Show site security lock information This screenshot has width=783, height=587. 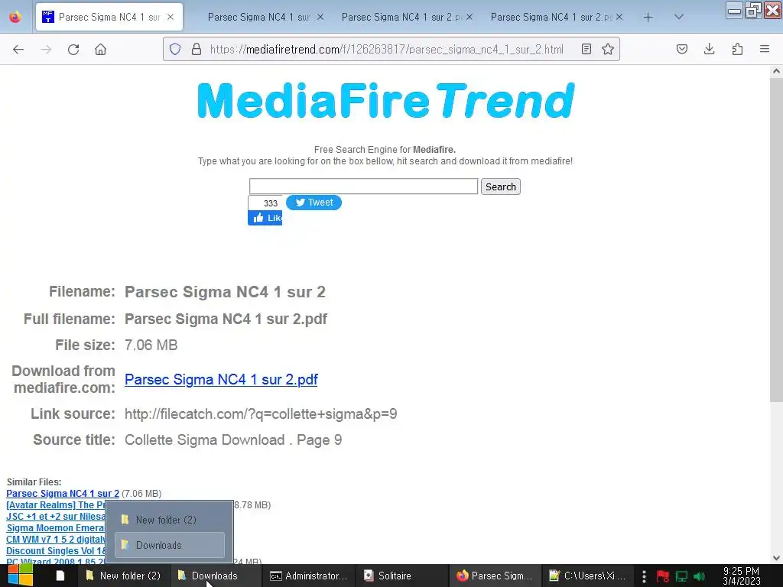tap(197, 49)
